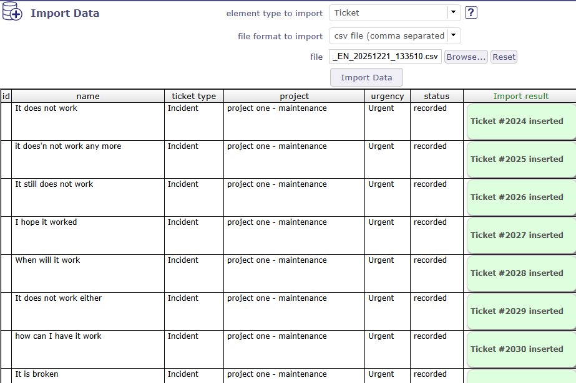The width and height of the screenshot is (576, 383).
Task: Expand the element type dropdown arrow
Action: [x=453, y=12]
